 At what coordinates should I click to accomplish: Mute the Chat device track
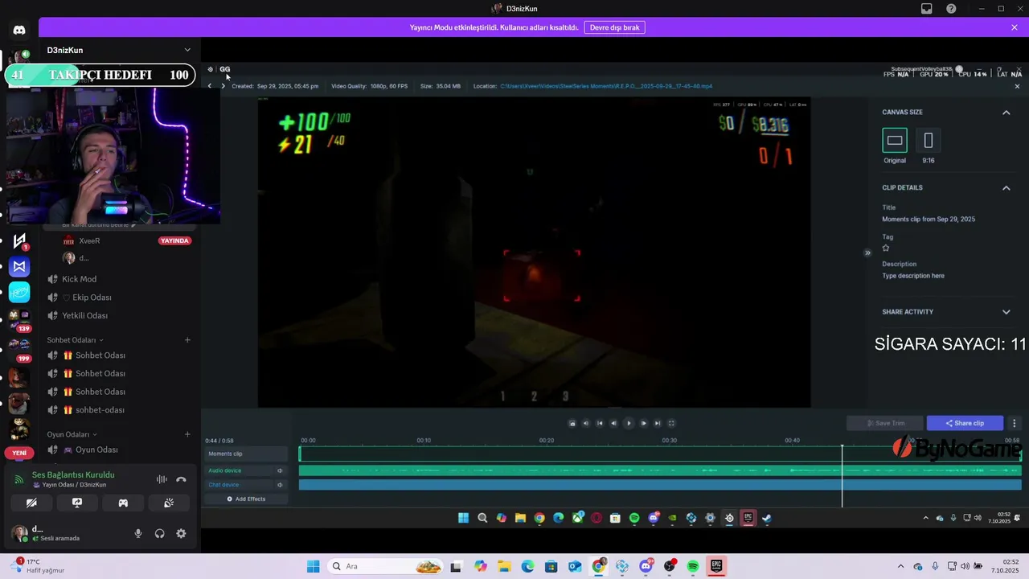[x=280, y=485]
